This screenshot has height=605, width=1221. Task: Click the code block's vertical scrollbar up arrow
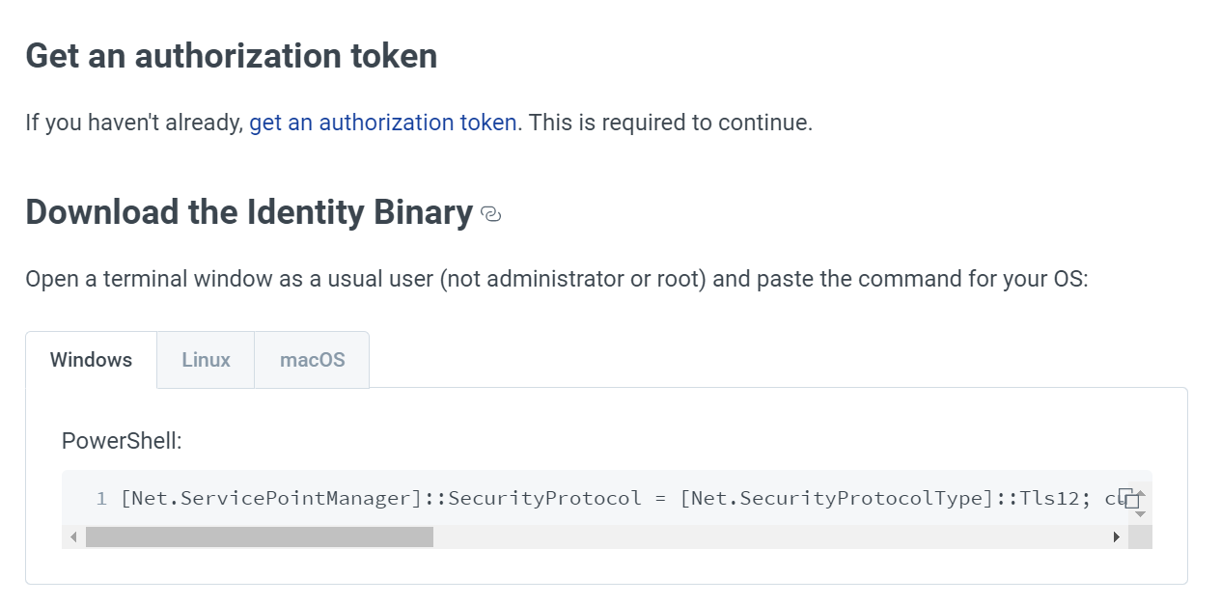[1140, 495]
